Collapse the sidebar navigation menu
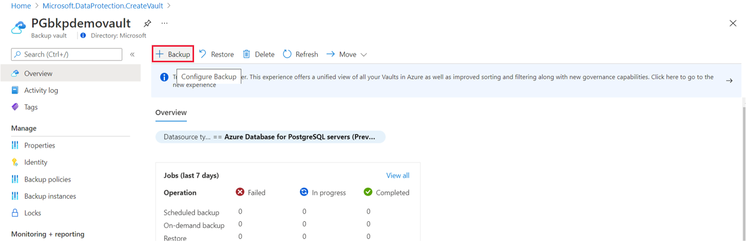 click(132, 54)
